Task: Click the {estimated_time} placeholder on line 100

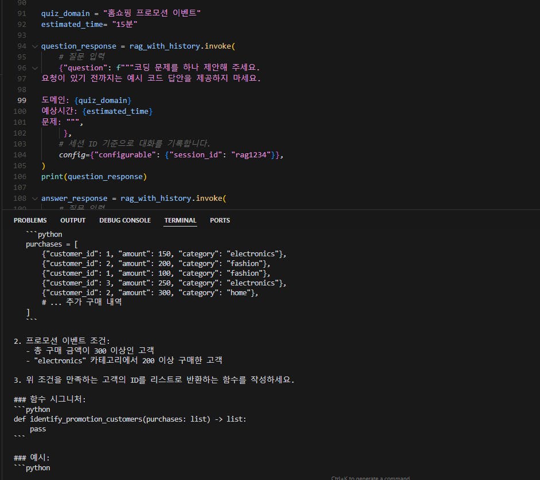Action: click(118, 112)
